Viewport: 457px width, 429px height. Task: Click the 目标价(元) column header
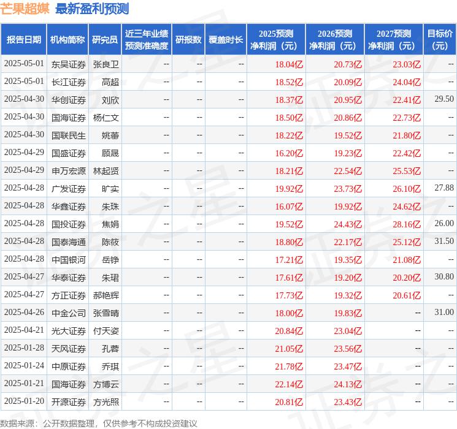tap(440, 40)
